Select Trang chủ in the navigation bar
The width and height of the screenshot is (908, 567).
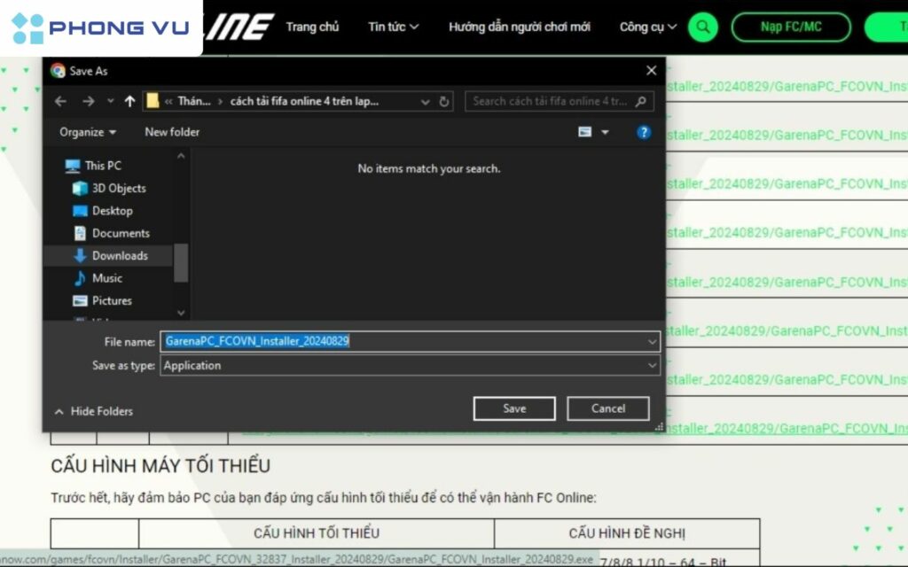pyautogui.click(x=312, y=27)
